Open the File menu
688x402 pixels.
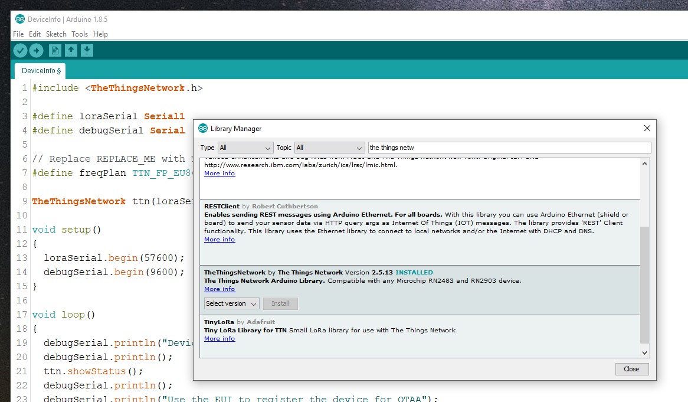click(18, 34)
